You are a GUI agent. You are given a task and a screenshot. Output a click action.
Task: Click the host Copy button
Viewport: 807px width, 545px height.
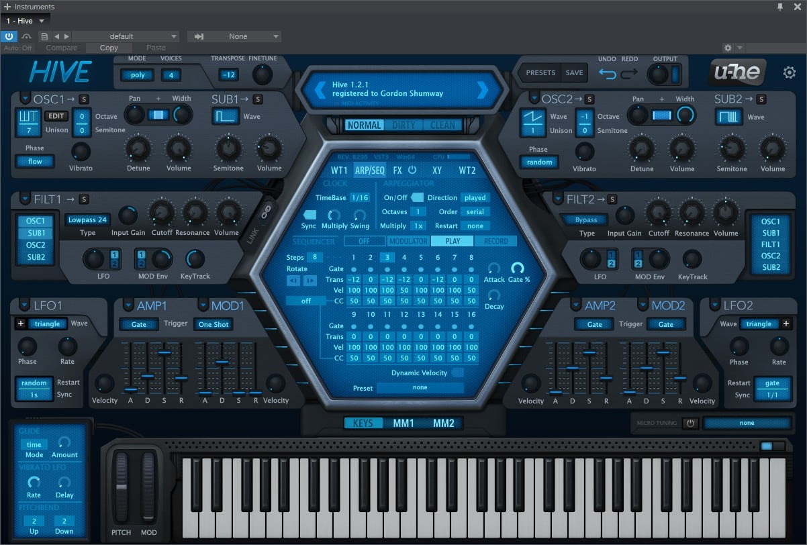point(109,48)
